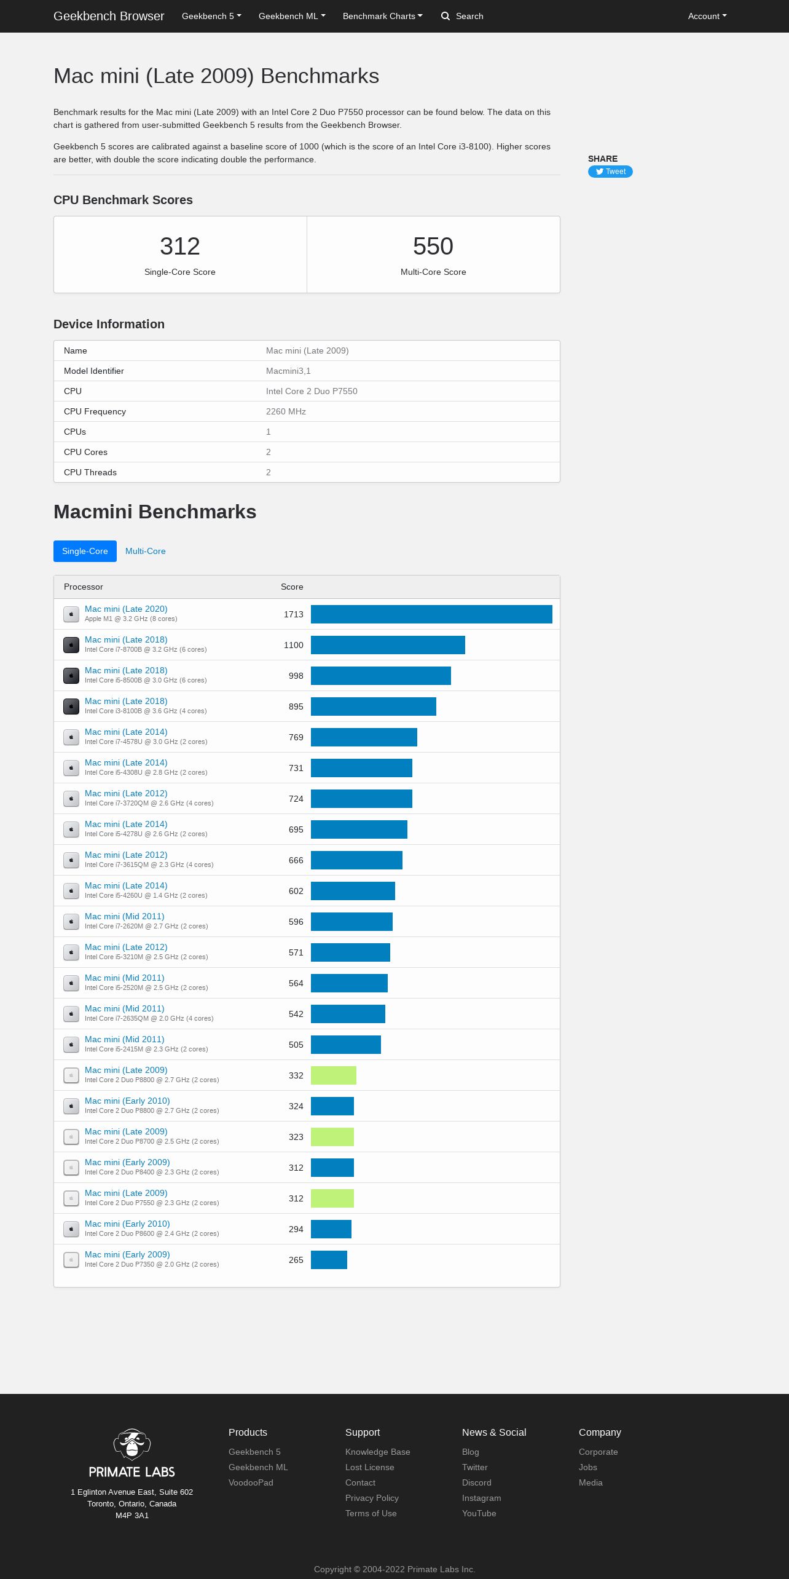Click the Mac mini icon for i5-4260U row
Screen dimensions: 789x1579
coord(71,891)
